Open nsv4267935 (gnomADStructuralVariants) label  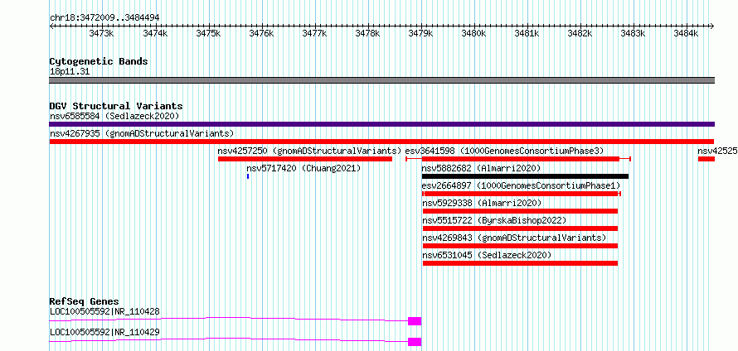(x=142, y=133)
